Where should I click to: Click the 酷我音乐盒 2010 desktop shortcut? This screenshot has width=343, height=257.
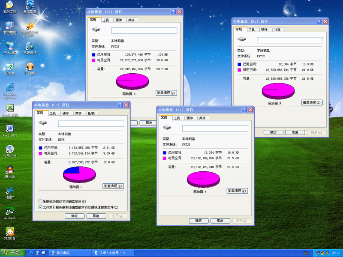click(30, 29)
